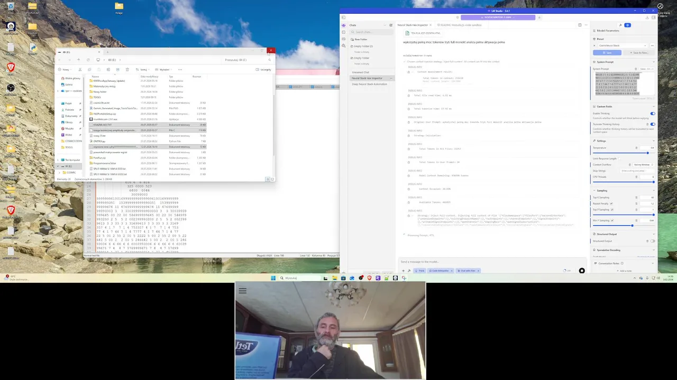
Task: Click the Save preset button
Action: [608, 53]
